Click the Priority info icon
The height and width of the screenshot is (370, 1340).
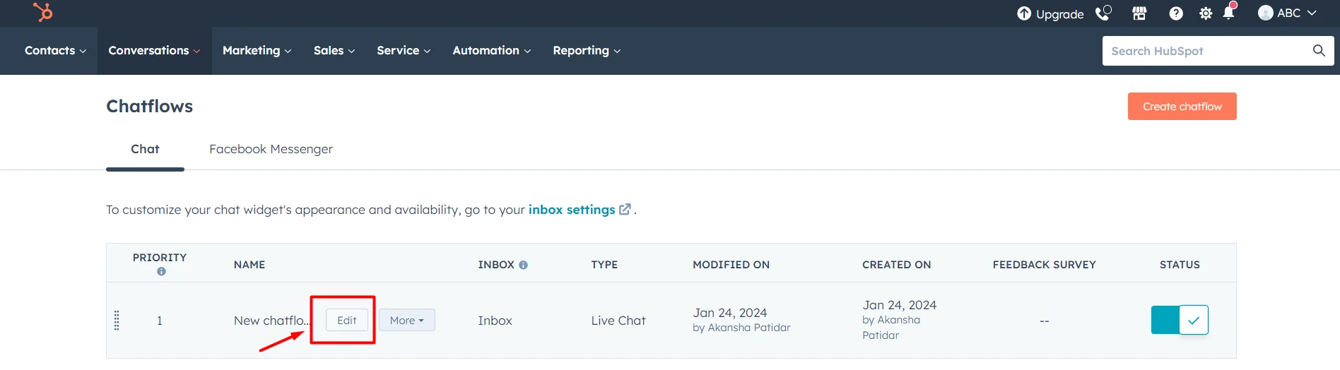(161, 272)
